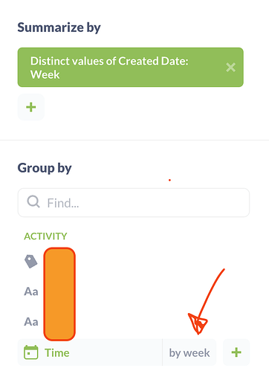
Task: Click the magnifying glass search icon
Action: pos(33,201)
